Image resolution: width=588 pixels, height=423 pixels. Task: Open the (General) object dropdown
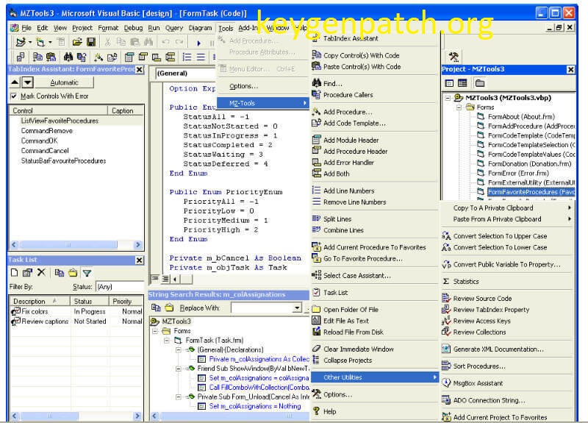[186, 73]
